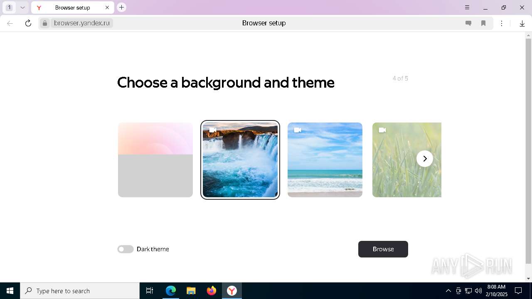The height and width of the screenshot is (299, 532).
Task: Toggle the Dark theme switch
Action: pos(126,249)
